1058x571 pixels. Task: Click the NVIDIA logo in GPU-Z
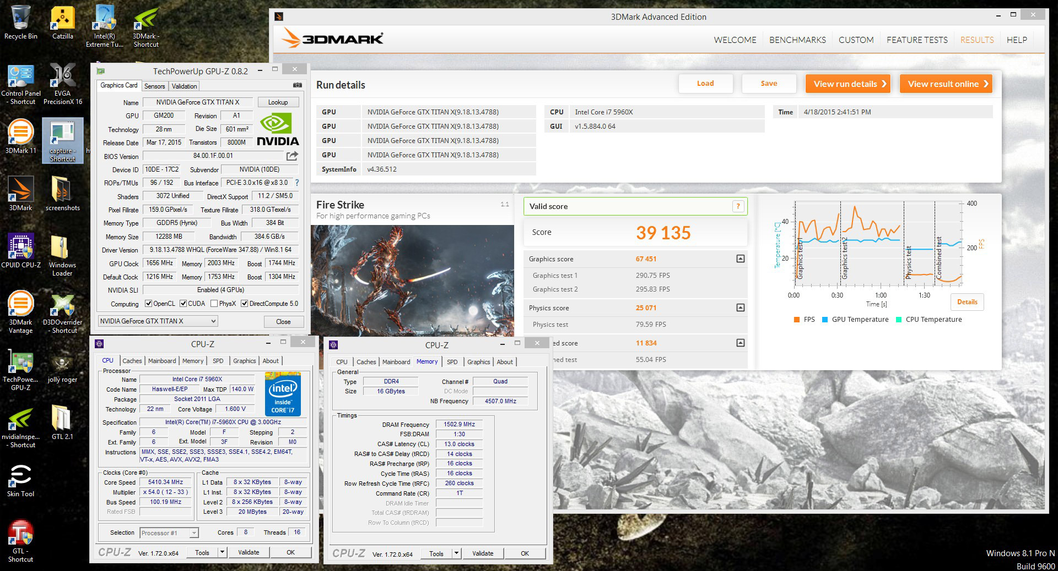[278, 130]
